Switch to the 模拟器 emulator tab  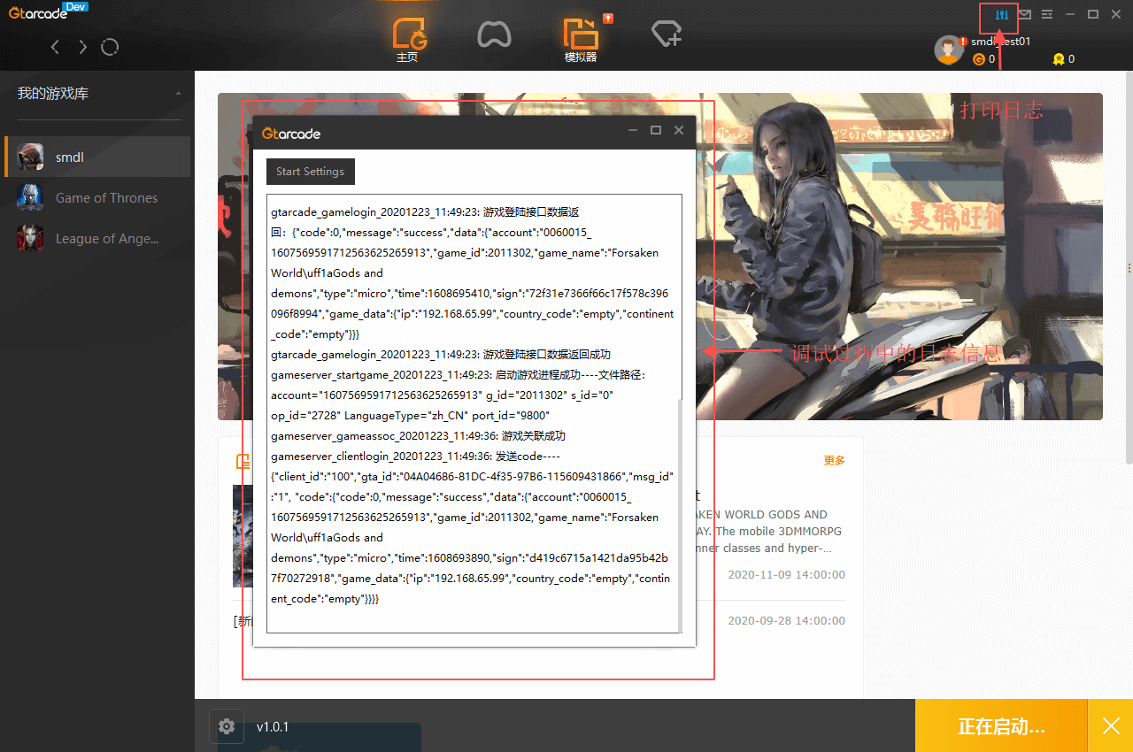point(581,40)
